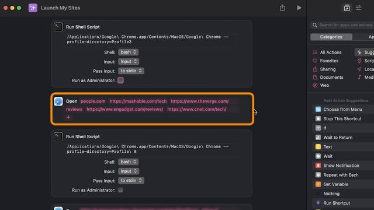Open Shell dropdown in Profile 8 script
374x210 pixels.
(x=129, y=162)
